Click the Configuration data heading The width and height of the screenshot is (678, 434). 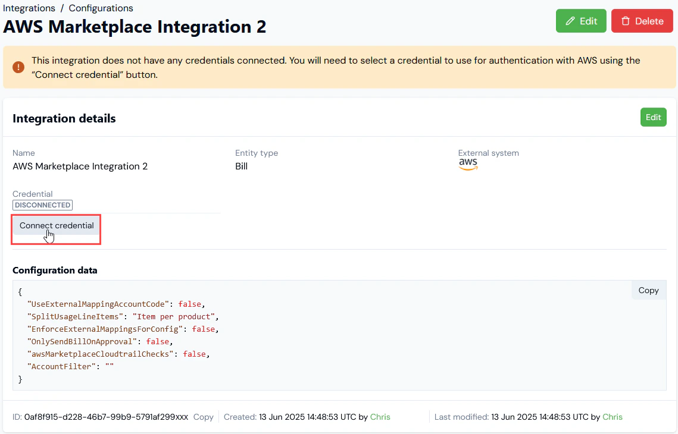point(55,271)
